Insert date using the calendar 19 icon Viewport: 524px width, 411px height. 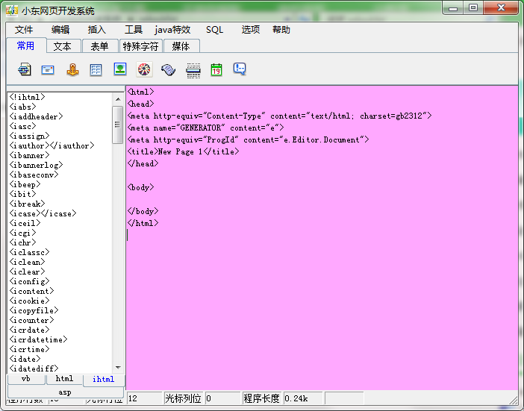(216, 70)
